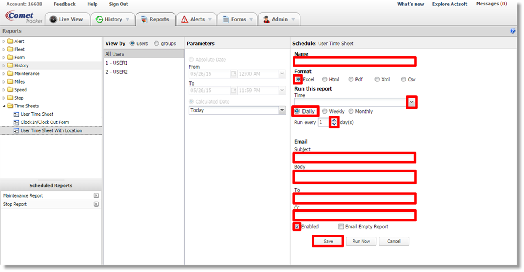Click the Speed folder icon

tap(10, 90)
